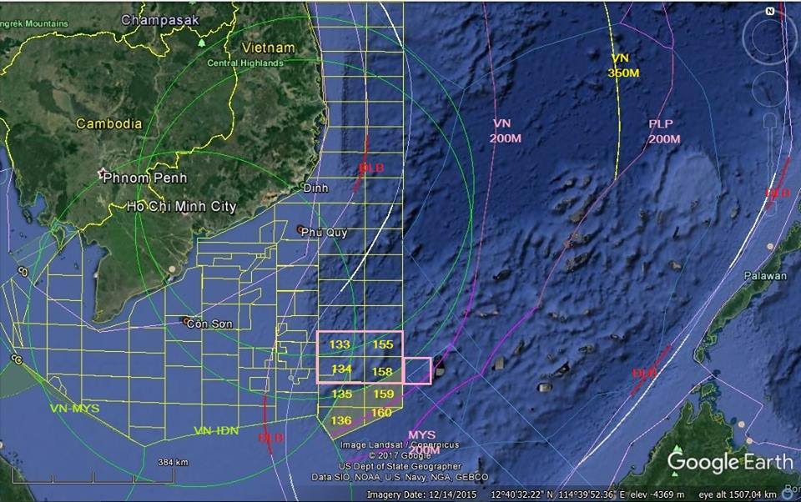Image resolution: width=801 pixels, height=502 pixels.
Task: Click the Central Highlands green triangle marker
Action: (x=202, y=42)
